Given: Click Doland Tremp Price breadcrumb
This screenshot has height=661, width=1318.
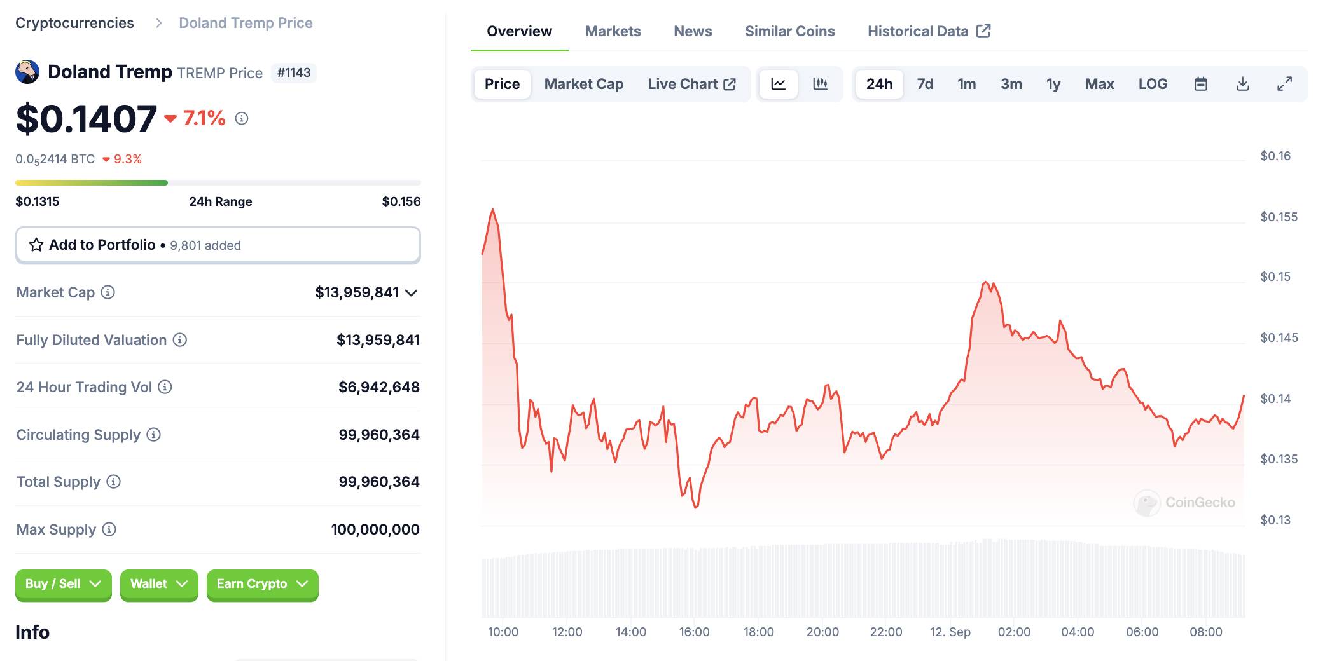Looking at the screenshot, I should pos(246,23).
